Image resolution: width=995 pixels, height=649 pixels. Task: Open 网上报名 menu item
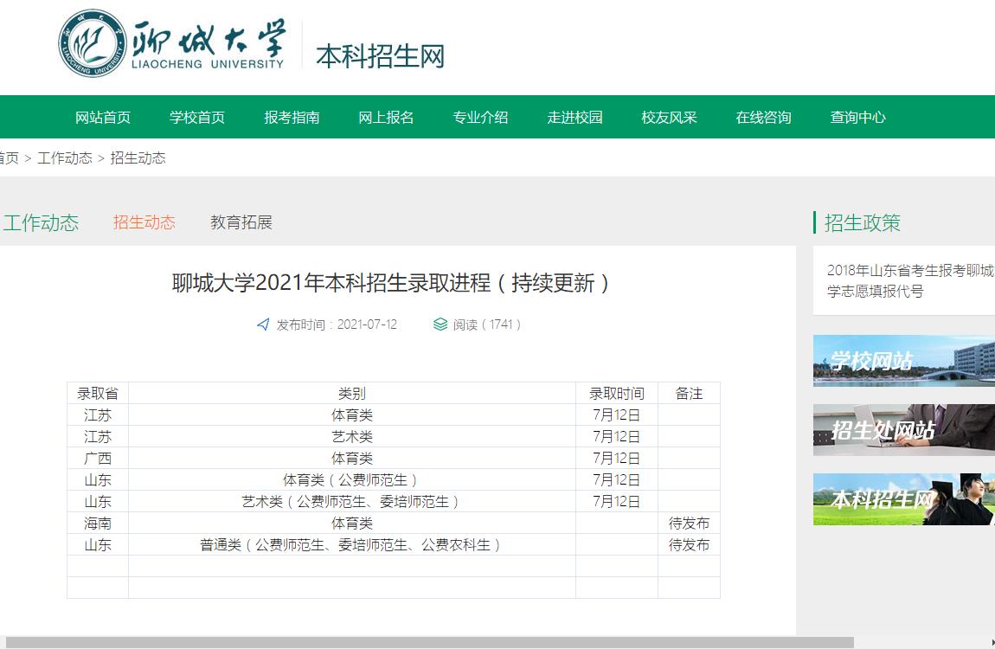[386, 118]
